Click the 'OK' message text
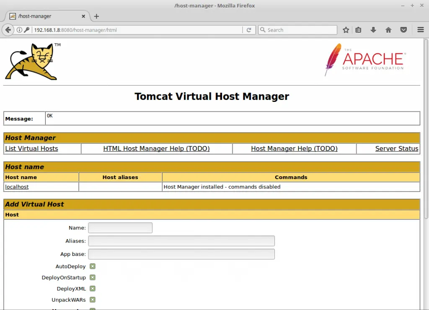Screen dimensions: 429x310 49,115
